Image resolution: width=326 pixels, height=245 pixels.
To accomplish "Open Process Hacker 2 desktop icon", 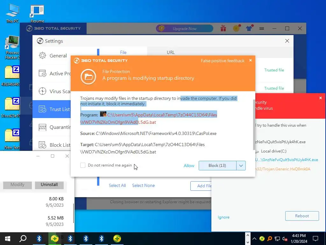I will 12,48.
